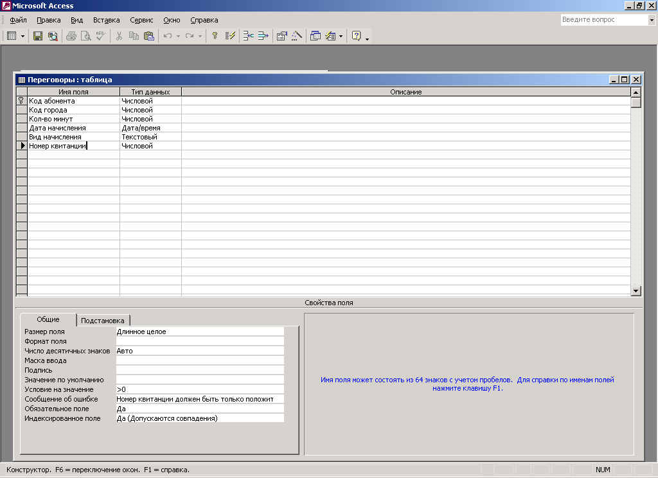Click the Primary Key toolbar icon
The width and height of the screenshot is (658, 478).
[x=215, y=36]
